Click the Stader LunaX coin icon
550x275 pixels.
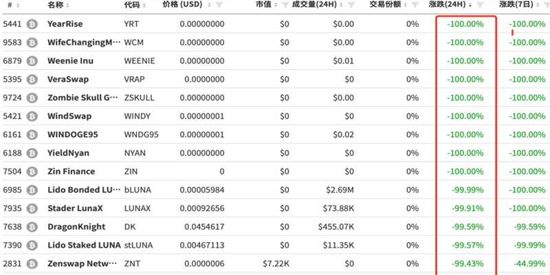click(x=32, y=208)
